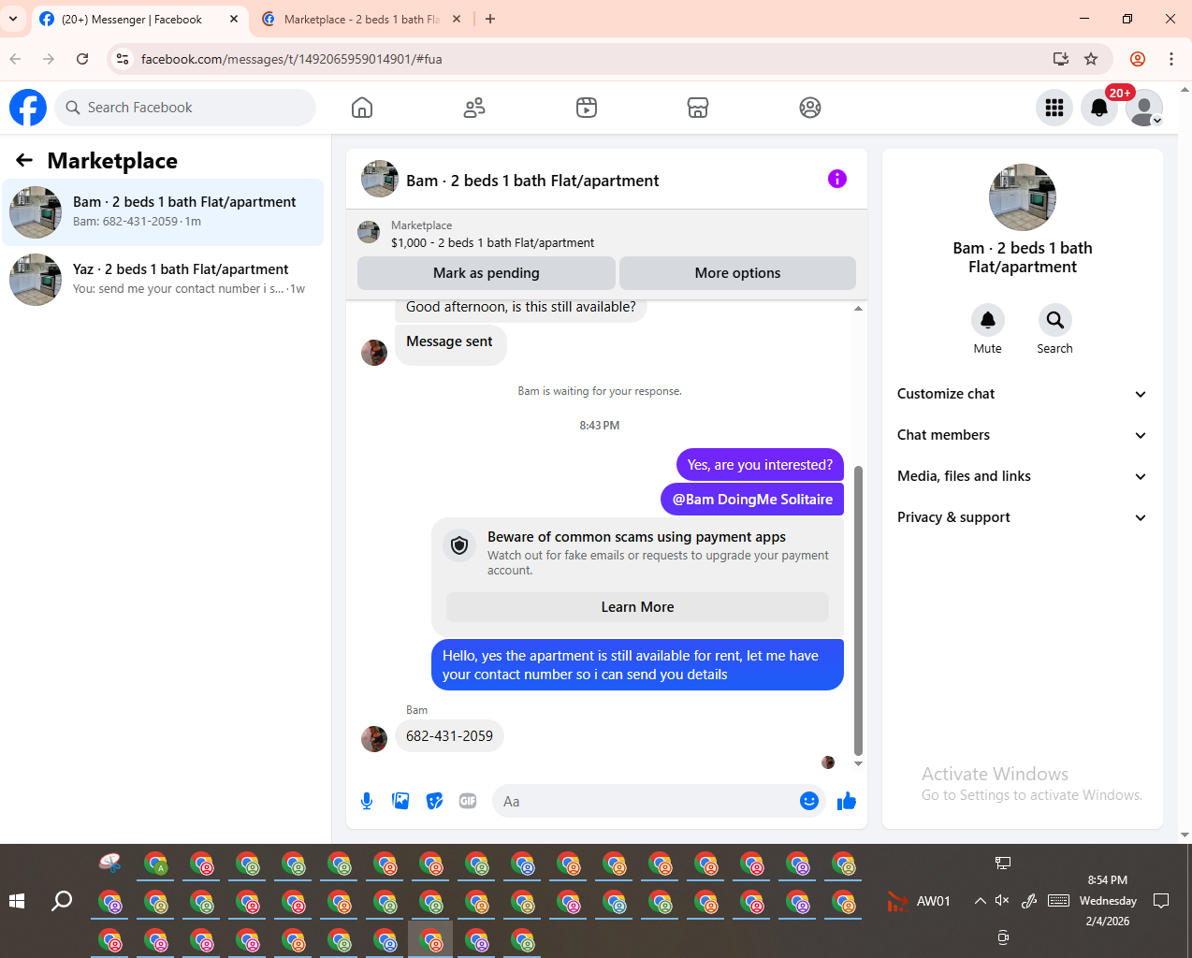Viewport: 1192px width, 958px height.
Task: Click the chat header title Bam listing
Action: click(532, 181)
